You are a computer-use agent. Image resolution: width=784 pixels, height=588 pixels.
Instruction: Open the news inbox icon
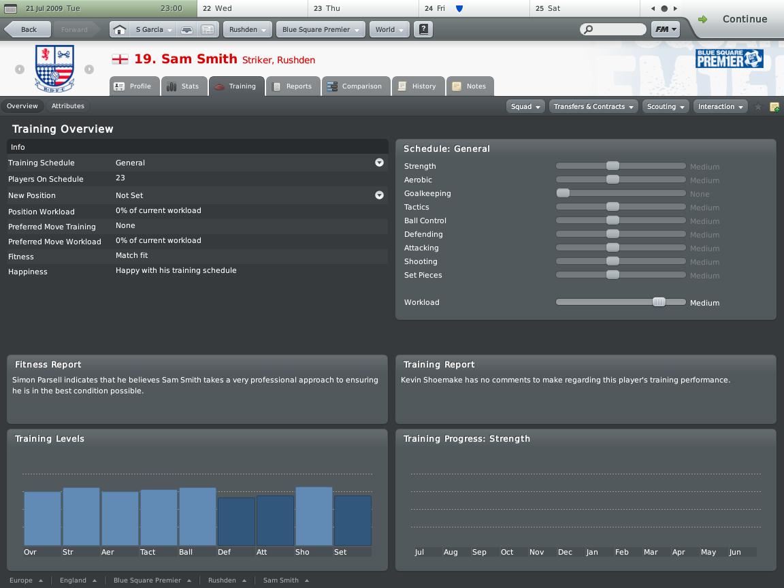pos(208,30)
